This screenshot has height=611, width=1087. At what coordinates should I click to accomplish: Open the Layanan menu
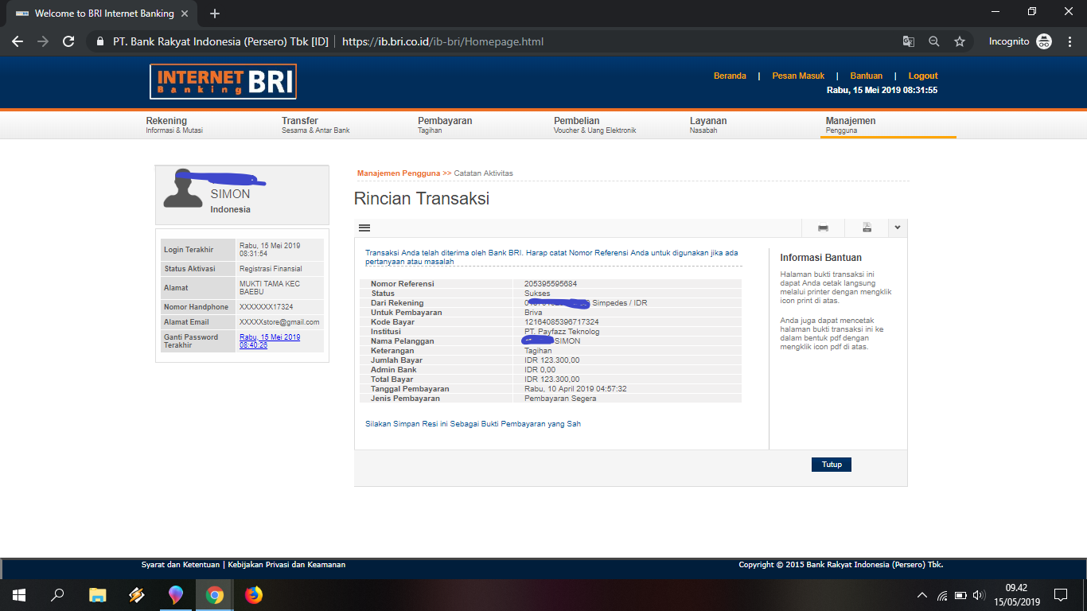(708, 125)
